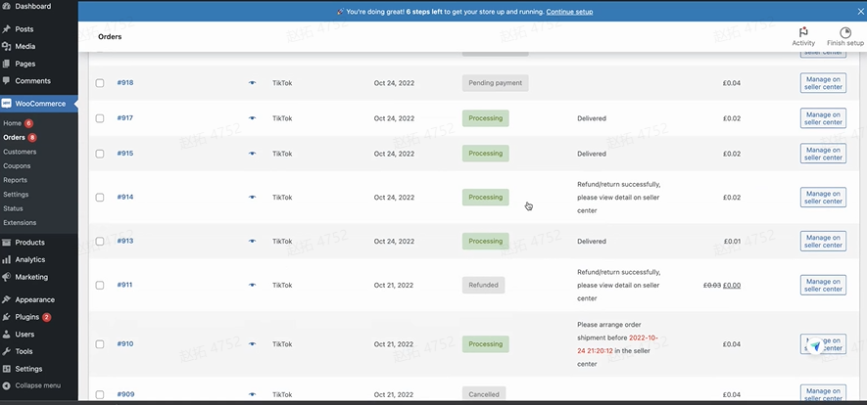Viewport: 867px width, 405px height.
Task: Click the Finish setup progress icon
Action: 844,32
